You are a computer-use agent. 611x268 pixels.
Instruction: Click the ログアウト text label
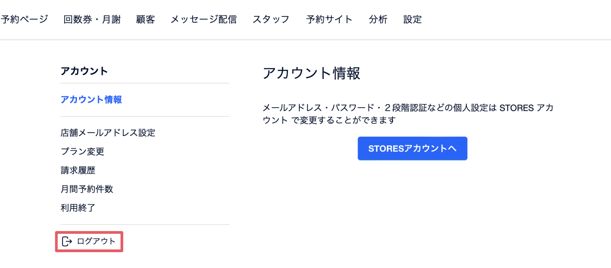pyautogui.click(x=96, y=241)
